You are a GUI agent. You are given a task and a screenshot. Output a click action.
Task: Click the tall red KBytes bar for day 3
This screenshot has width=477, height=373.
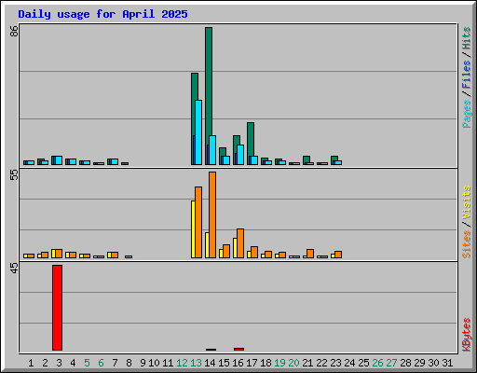[57, 308]
